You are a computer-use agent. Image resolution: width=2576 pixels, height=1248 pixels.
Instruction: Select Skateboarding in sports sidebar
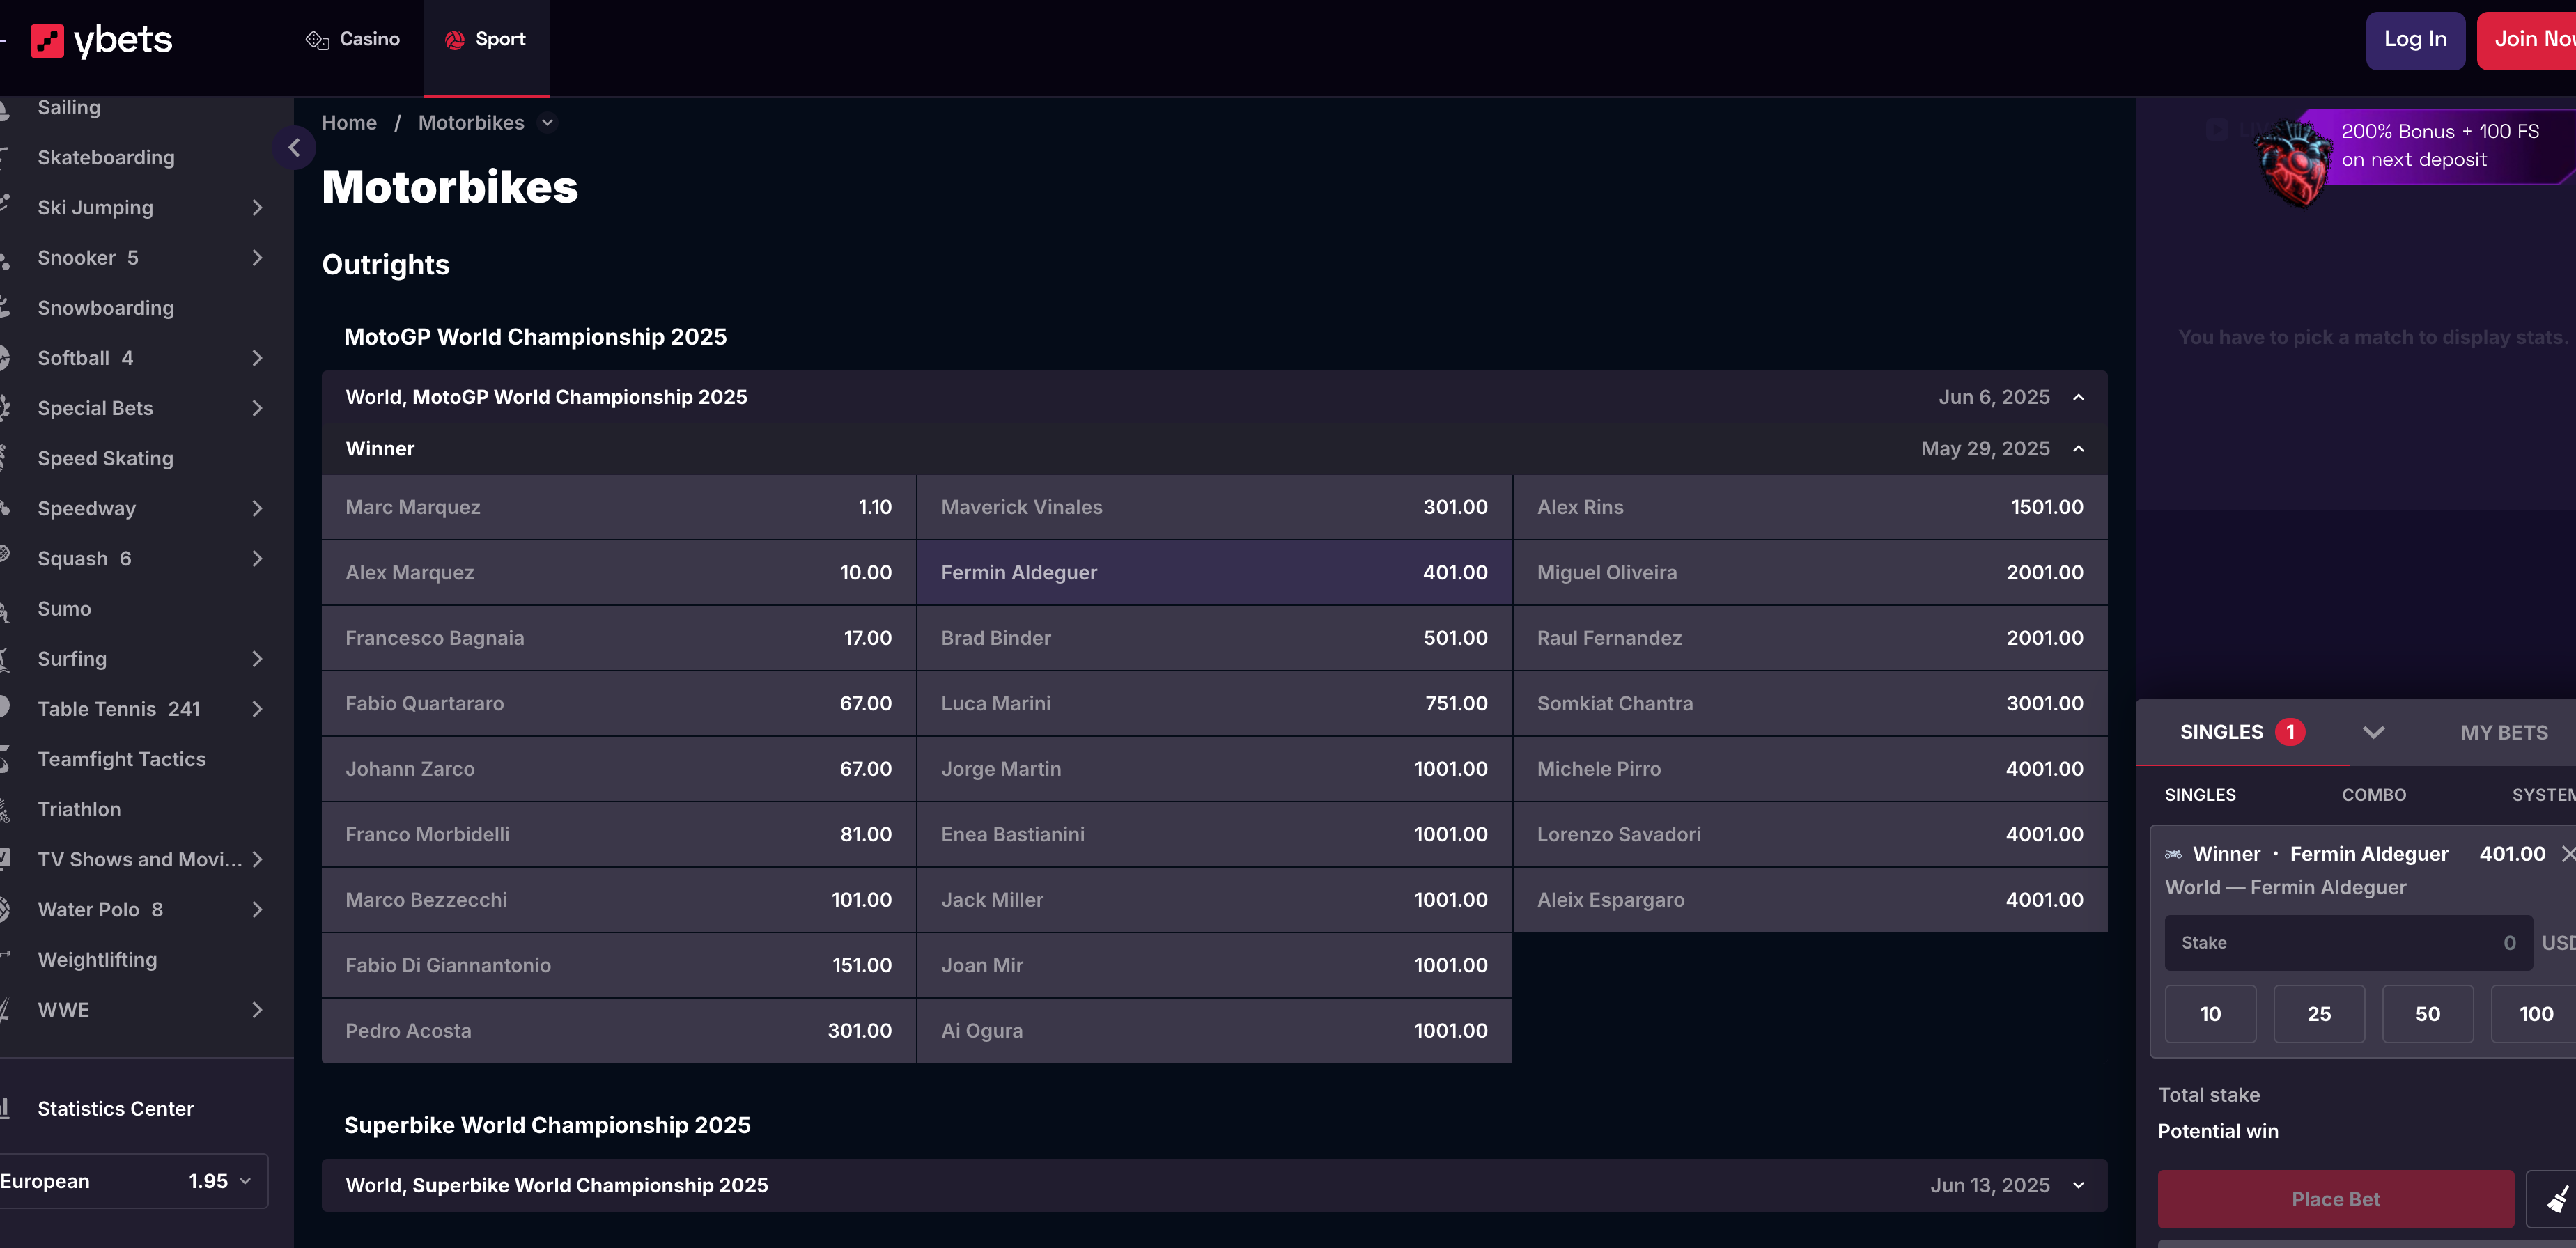click(x=106, y=158)
